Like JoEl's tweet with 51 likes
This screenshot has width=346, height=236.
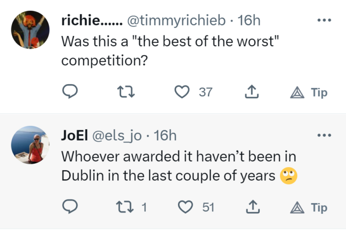coord(186,207)
